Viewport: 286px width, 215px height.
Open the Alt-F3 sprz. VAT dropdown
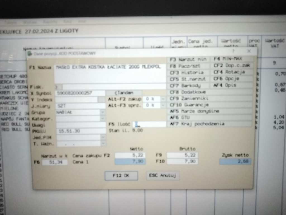coord(163,106)
